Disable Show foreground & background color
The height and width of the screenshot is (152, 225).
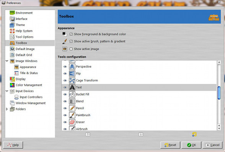click(x=71, y=34)
